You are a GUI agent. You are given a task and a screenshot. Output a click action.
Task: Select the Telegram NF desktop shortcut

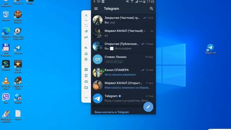pyautogui.click(x=210, y=49)
